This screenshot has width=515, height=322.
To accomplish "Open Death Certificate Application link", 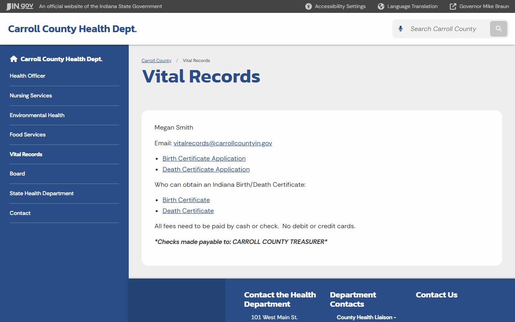I will (x=206, y=169).
